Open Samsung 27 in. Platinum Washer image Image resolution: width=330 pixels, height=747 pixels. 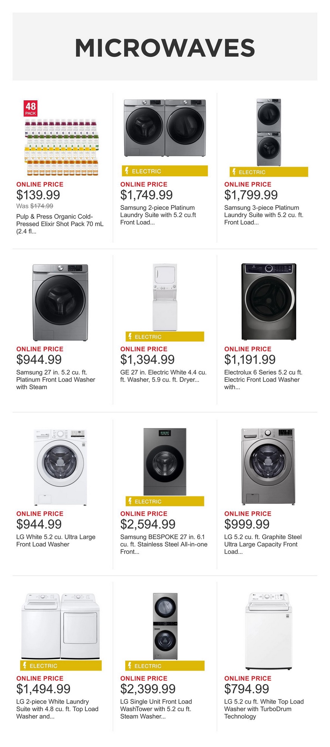[x=60, y=303]
